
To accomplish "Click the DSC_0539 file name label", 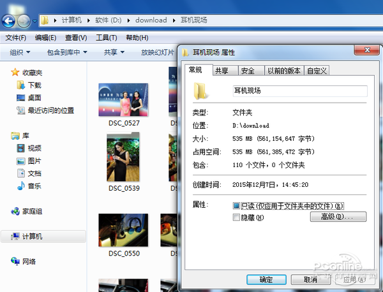I will coord(124,188).
